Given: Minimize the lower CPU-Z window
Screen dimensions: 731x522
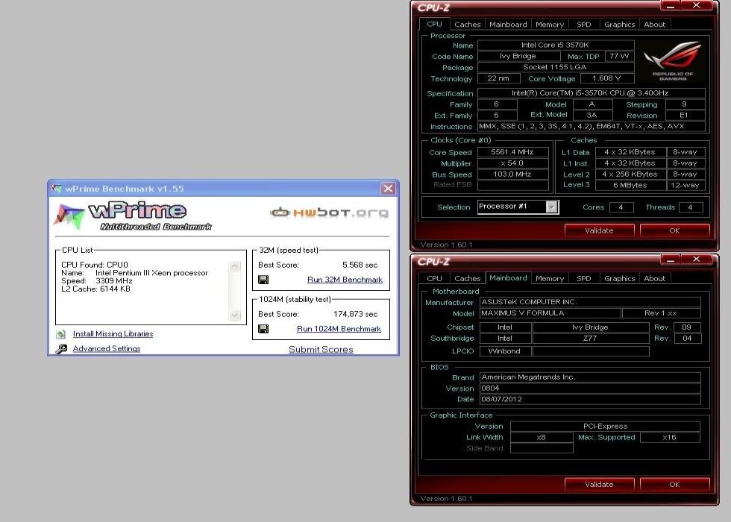Looking at the screenshot, I should (671, 260).
